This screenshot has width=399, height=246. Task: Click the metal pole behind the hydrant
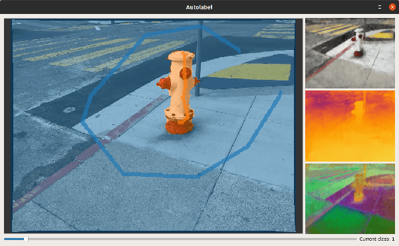click(198, 59)
